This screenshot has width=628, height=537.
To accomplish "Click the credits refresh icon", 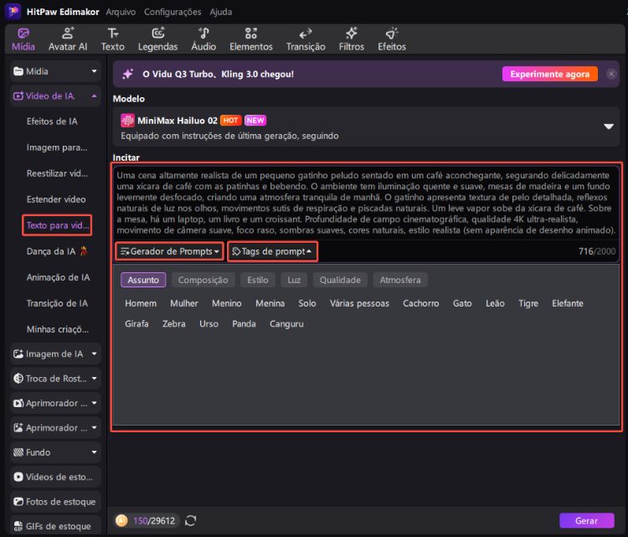I will 191,520.
